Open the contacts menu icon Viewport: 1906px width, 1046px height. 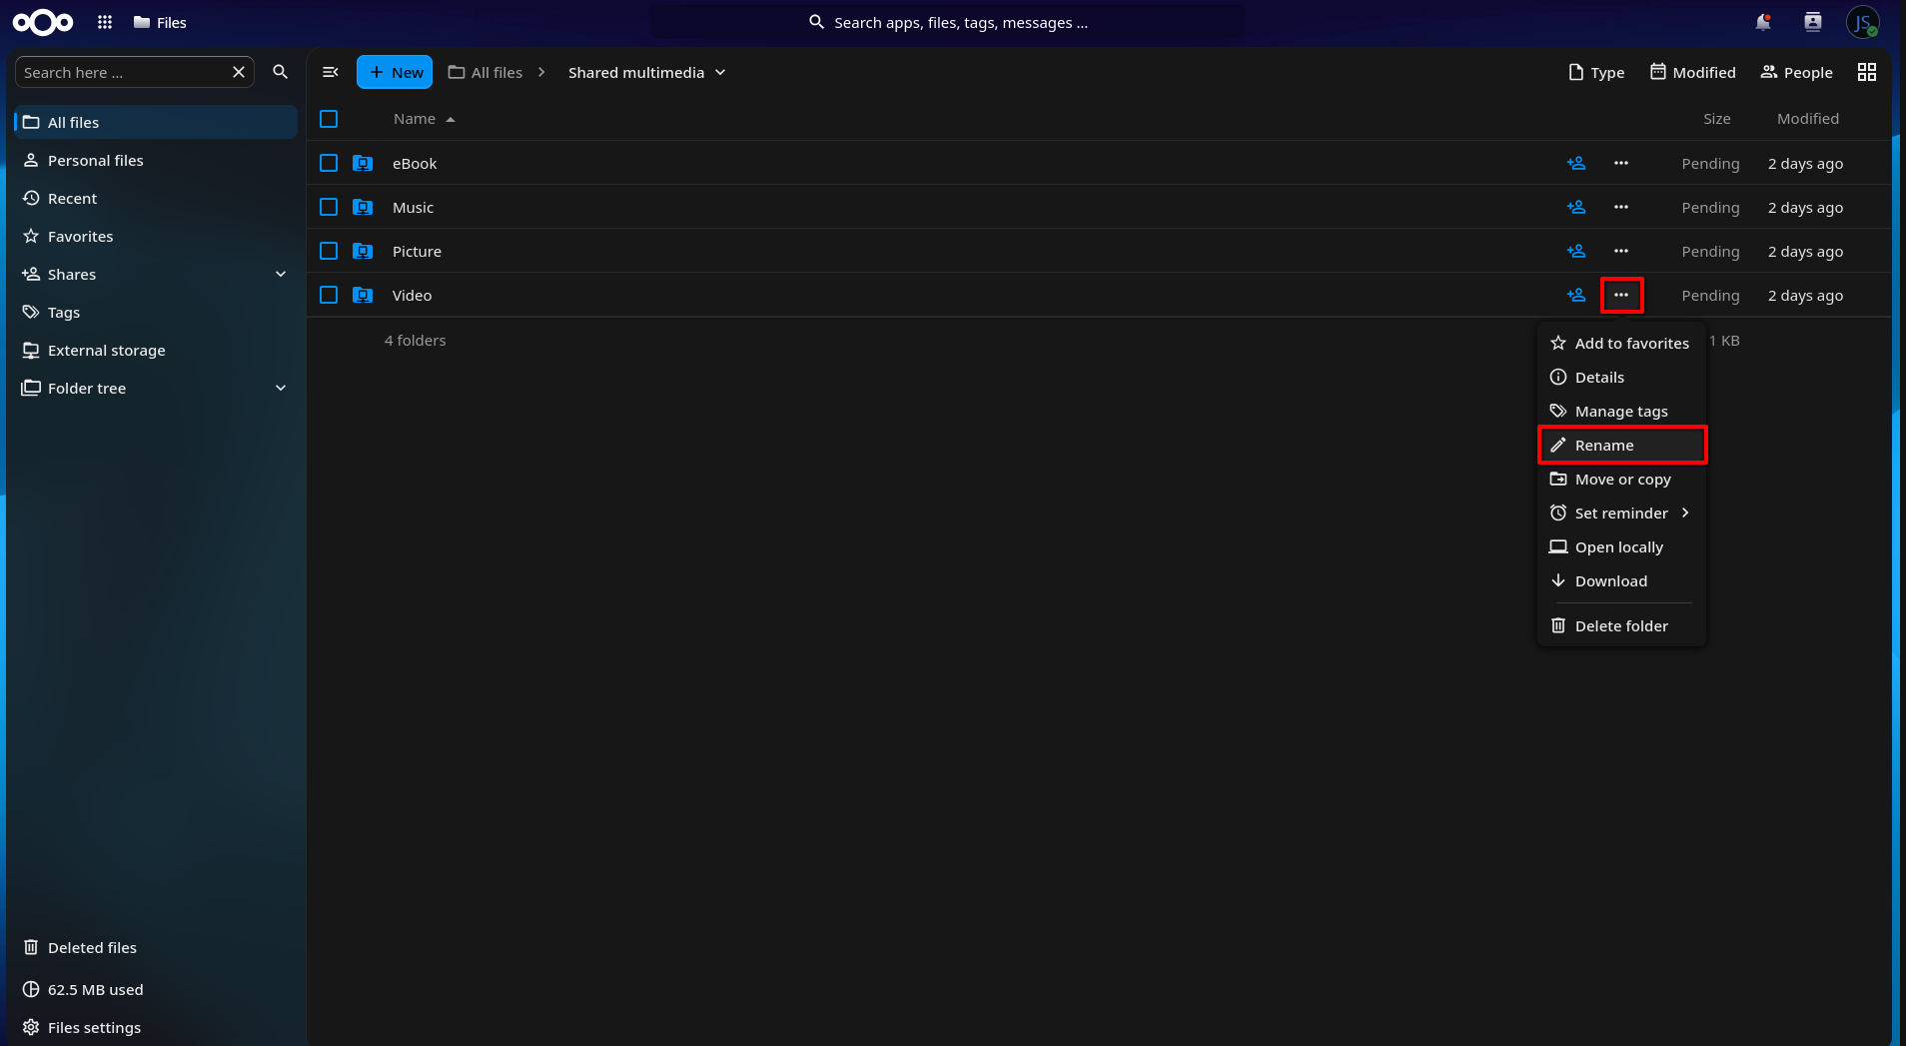pos(1813,22)
